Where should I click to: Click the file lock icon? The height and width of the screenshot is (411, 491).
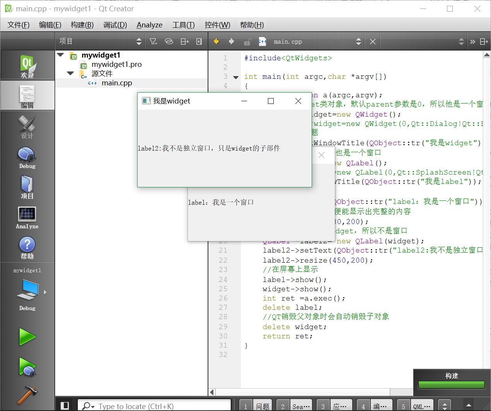tap(247, 41)
